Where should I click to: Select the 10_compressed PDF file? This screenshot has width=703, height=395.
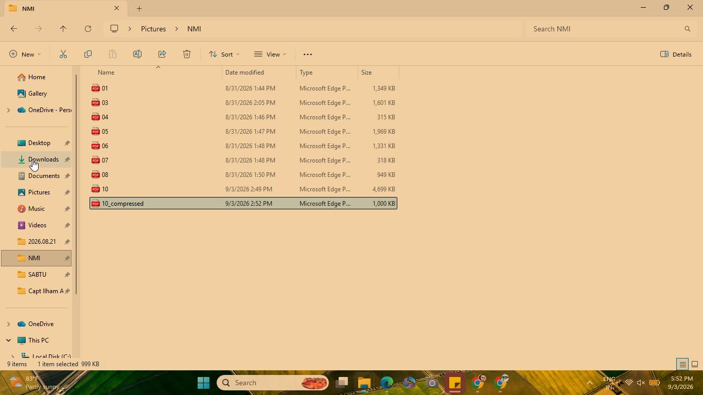(243, 204)
